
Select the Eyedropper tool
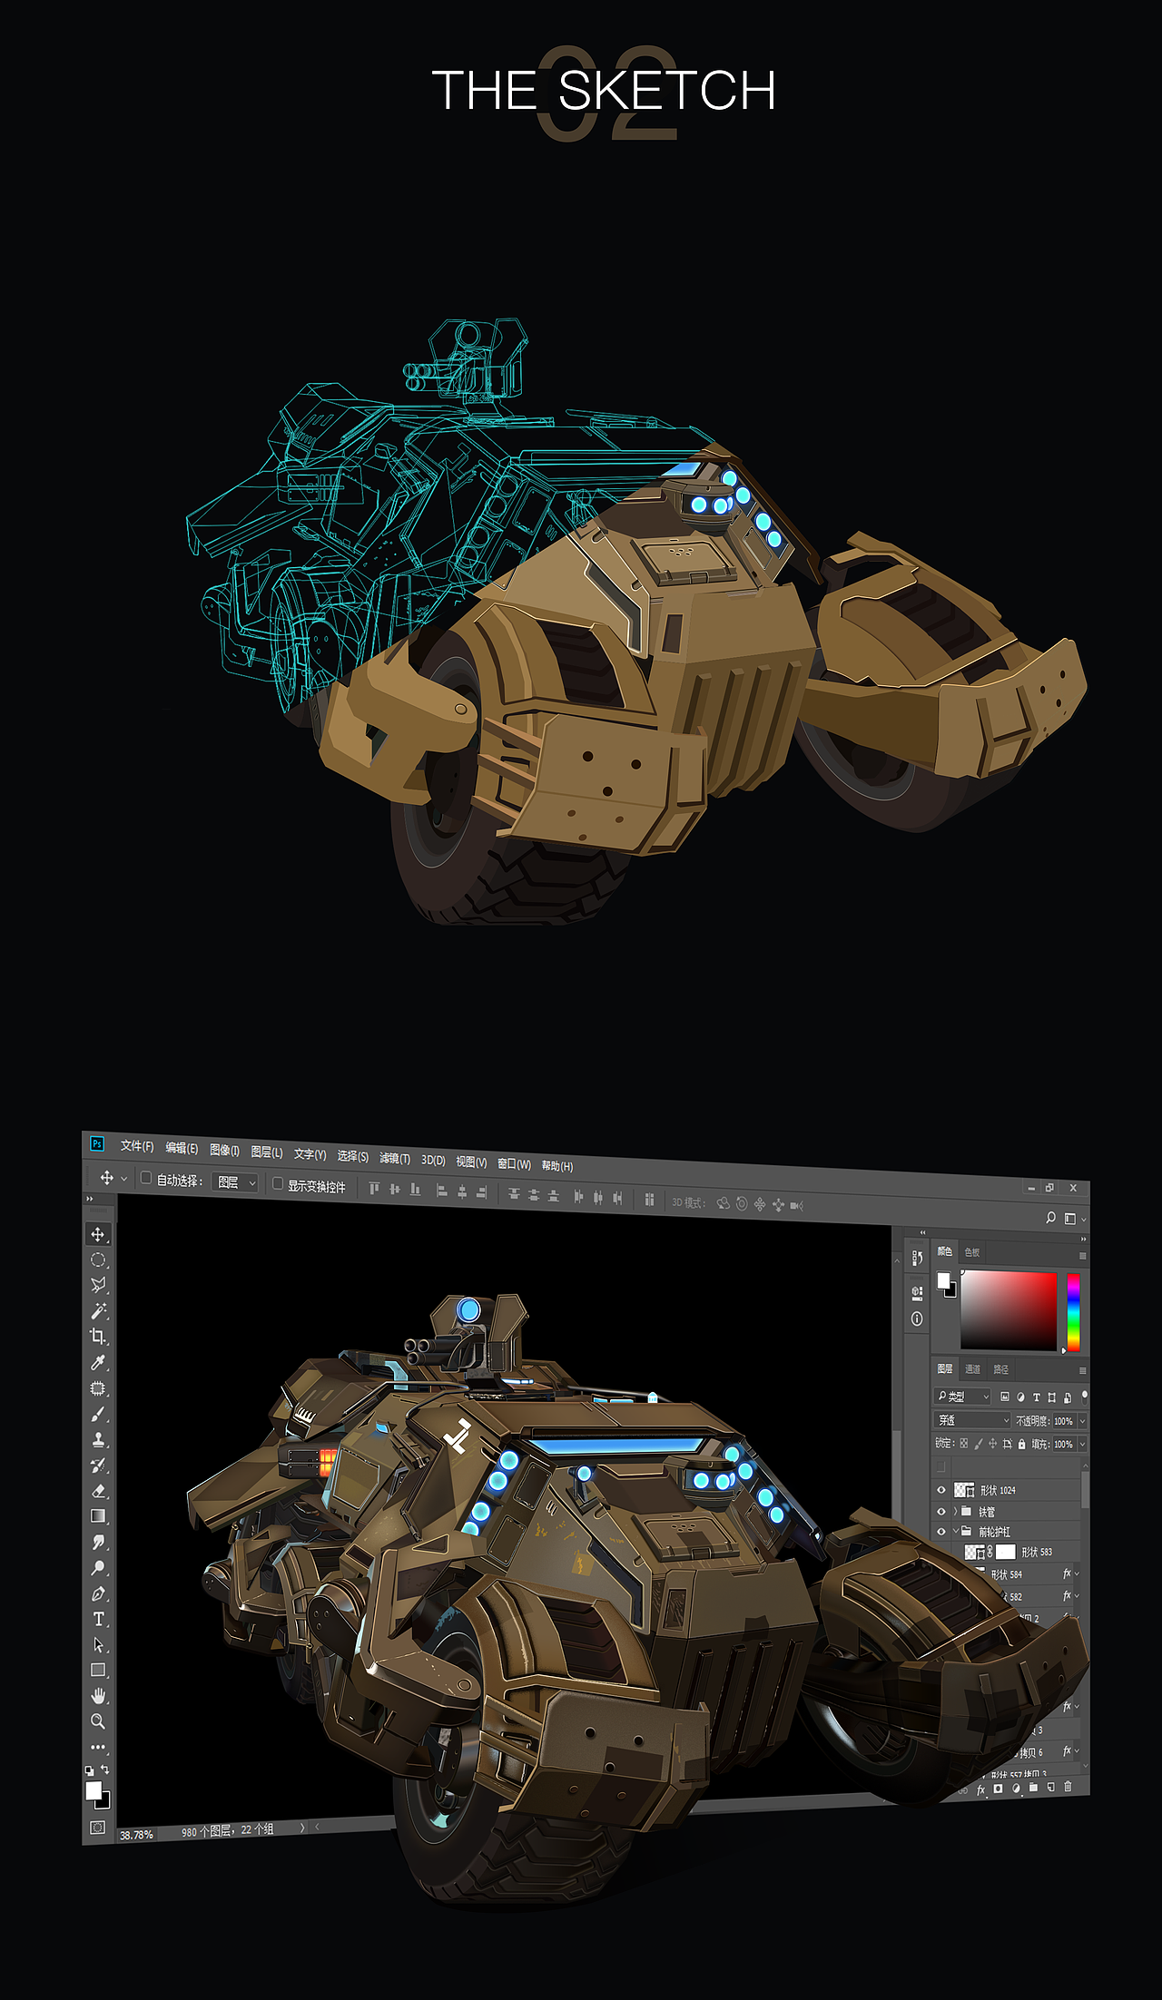point(98,1362)
